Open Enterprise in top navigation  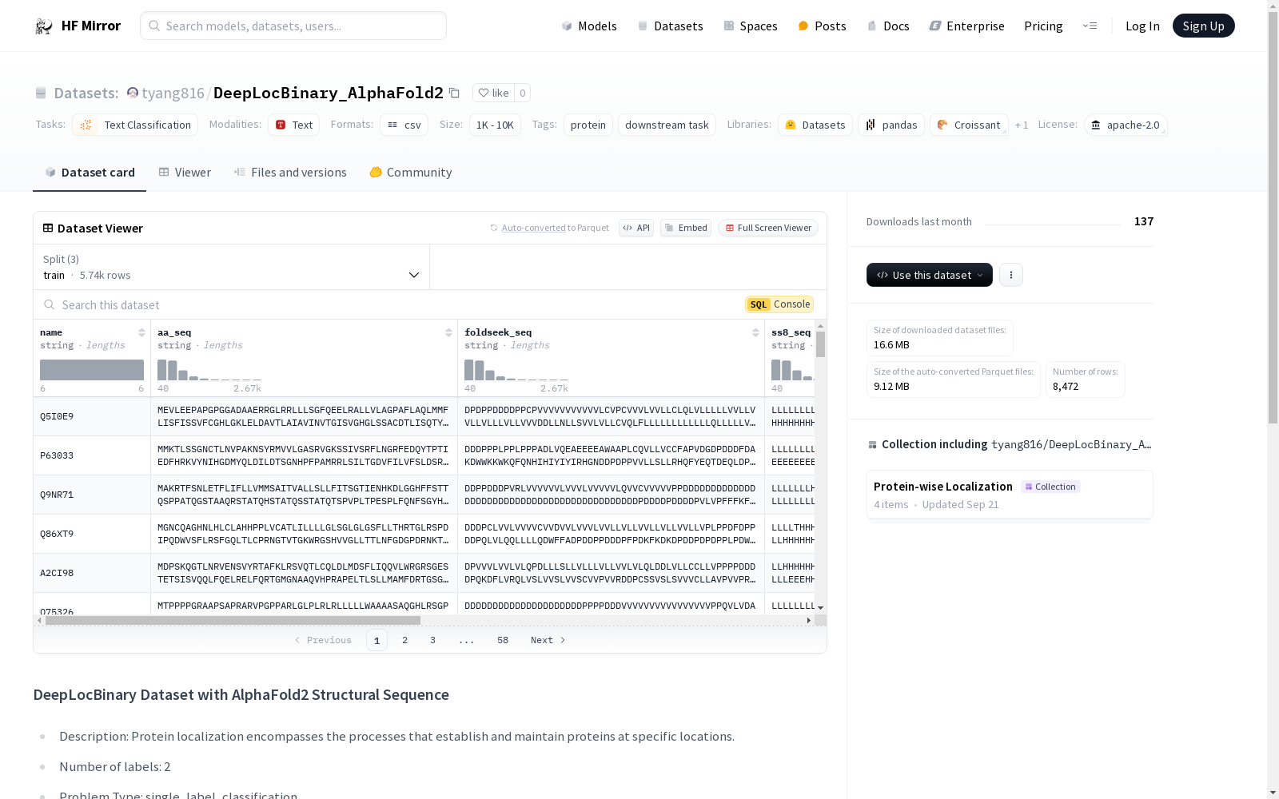click(x=966, y=26)
